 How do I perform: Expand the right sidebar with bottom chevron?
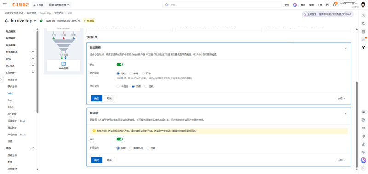coord(363,168)
